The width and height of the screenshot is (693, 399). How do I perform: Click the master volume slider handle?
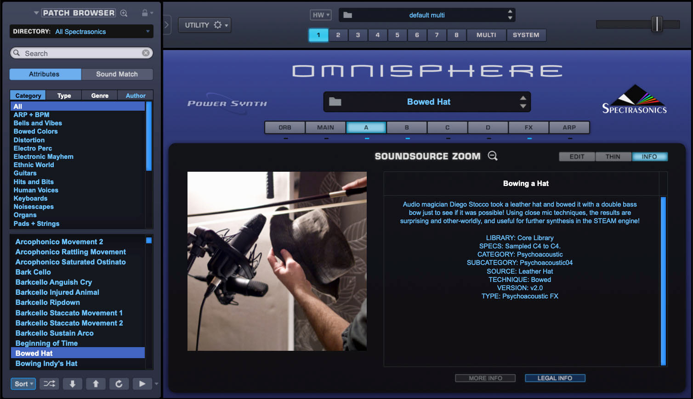pos(657,24)
